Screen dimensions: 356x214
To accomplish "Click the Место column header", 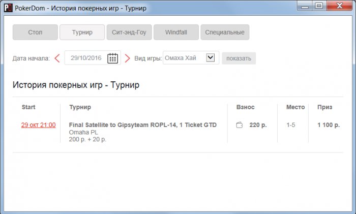I will tap(295, 107).
